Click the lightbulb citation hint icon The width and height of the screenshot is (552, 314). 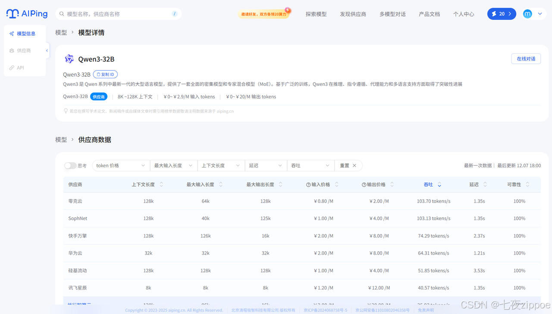pyautogui.click(x=66, y=111)
